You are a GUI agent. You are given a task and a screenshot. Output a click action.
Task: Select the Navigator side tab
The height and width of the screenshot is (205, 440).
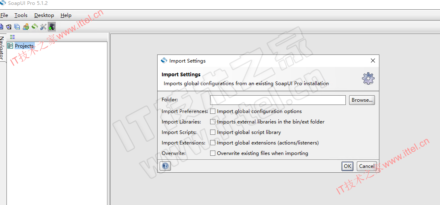pos(2,48)
